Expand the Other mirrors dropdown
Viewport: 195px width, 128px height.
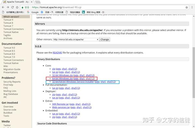pyautogui.click(x=76, y=40)
